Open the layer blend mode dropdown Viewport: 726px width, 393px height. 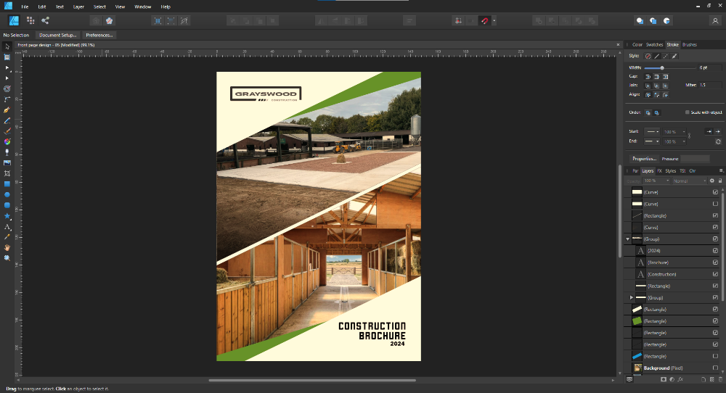click(x=689, y=181)
